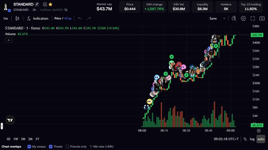268x150 pixels.
Task: Enter fullscreen chart mode
Action: (x=253, y=19)
